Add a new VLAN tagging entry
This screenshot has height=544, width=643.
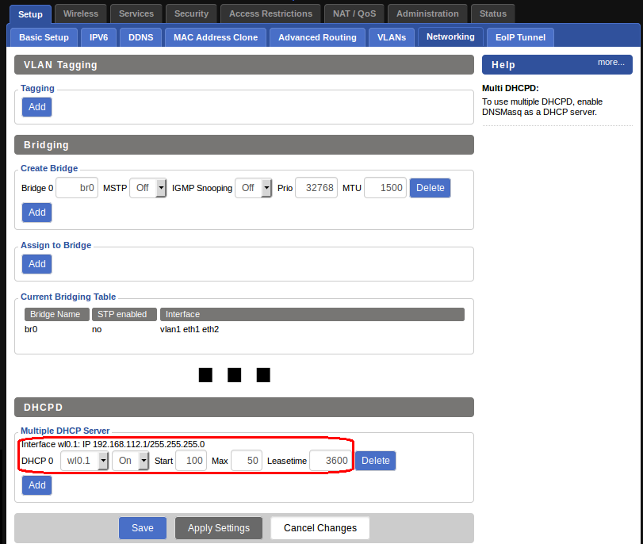37,107
